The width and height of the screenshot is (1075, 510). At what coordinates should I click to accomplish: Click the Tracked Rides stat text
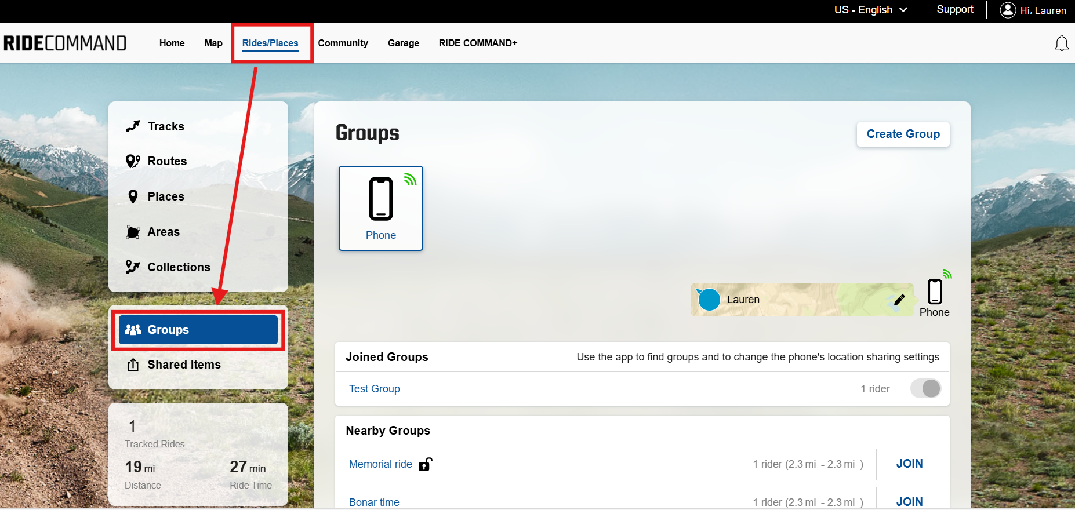click(154, 444)
